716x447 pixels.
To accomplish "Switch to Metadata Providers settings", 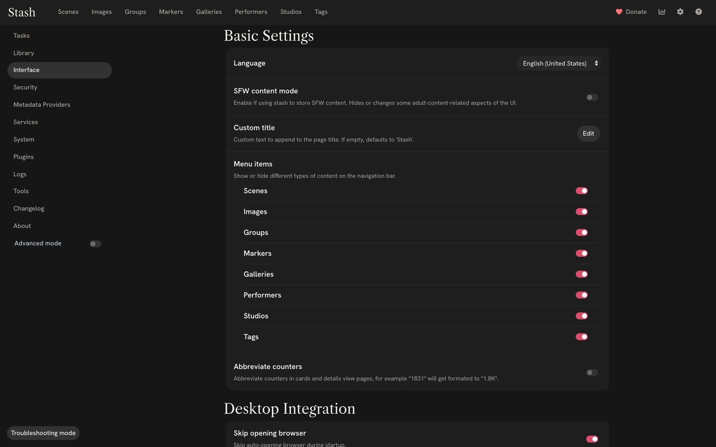I will [x=60, y=105].
